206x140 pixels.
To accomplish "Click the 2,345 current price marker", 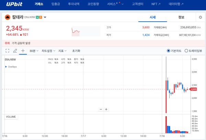I will pyautogui.click(x=193, y=89).
